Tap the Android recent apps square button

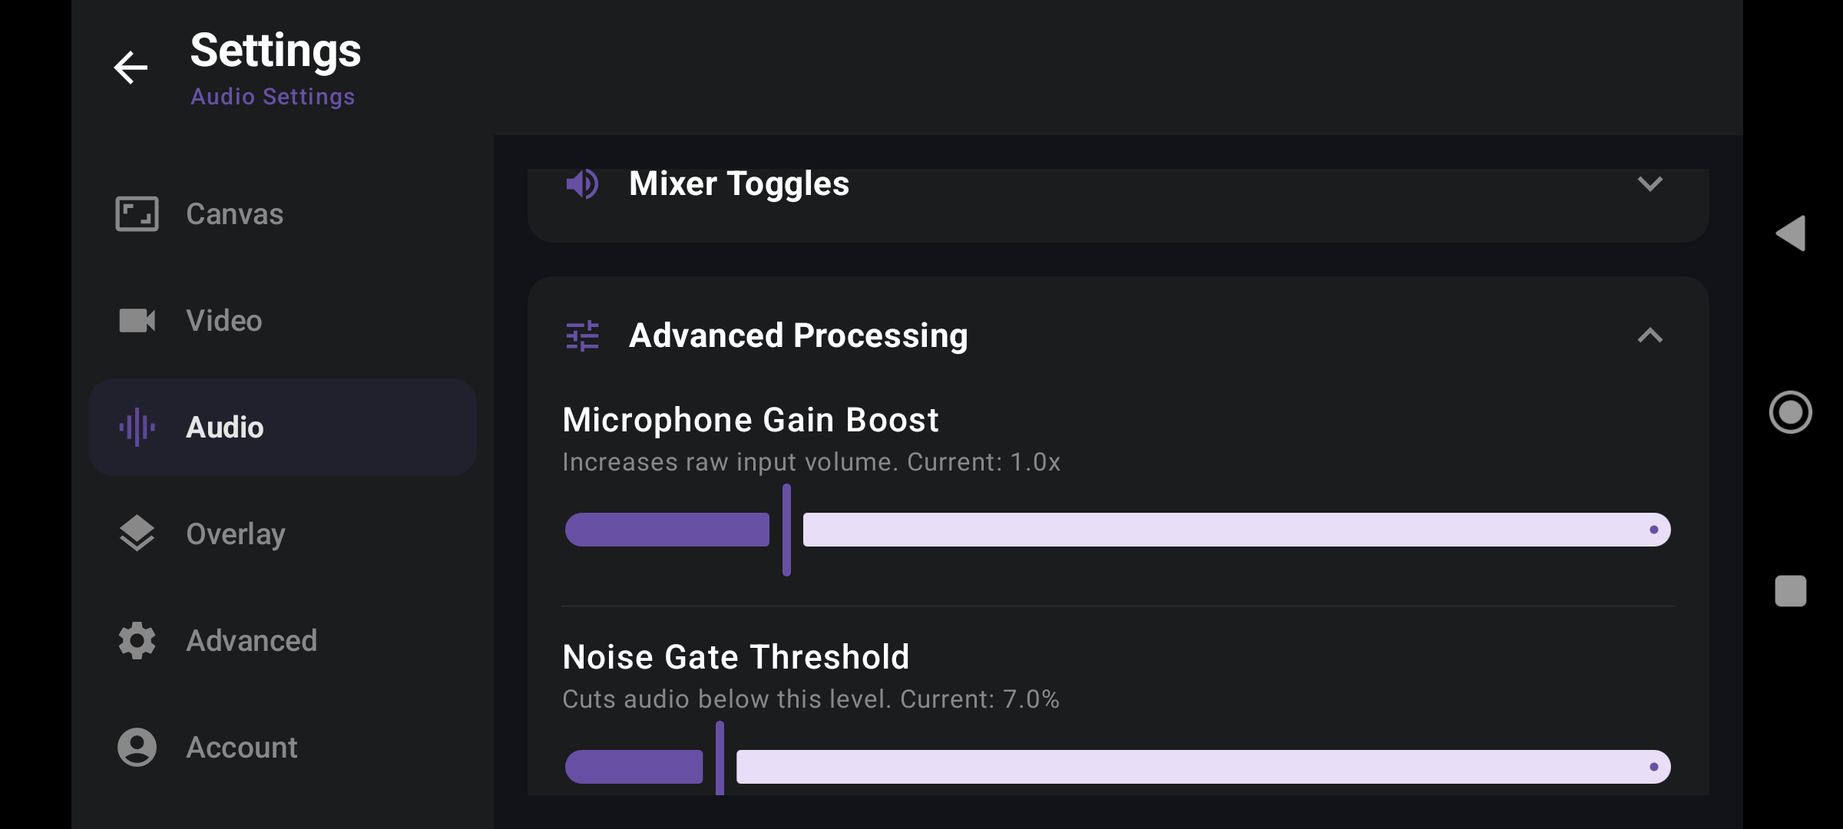point(1790,591)
